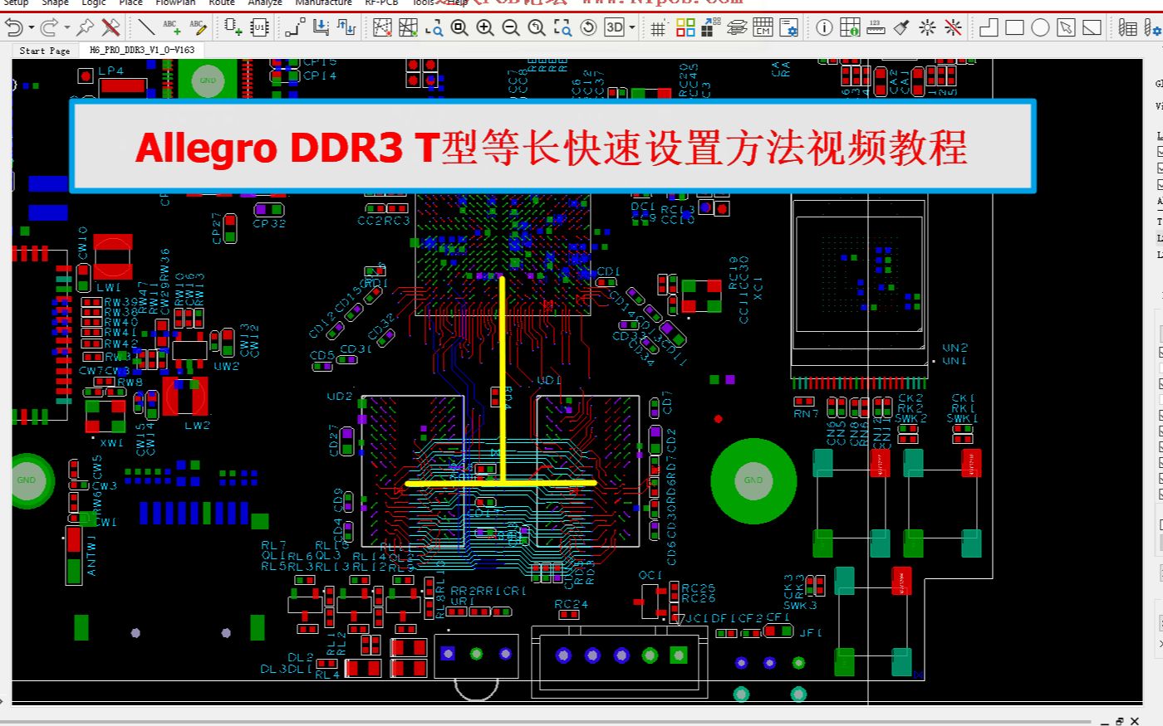
Task: Select the Show Element info tool
Action: (824, 27)
